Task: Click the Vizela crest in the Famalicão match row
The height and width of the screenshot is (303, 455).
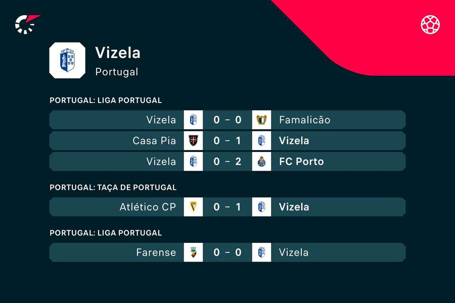Action: [x=193, y=120]
